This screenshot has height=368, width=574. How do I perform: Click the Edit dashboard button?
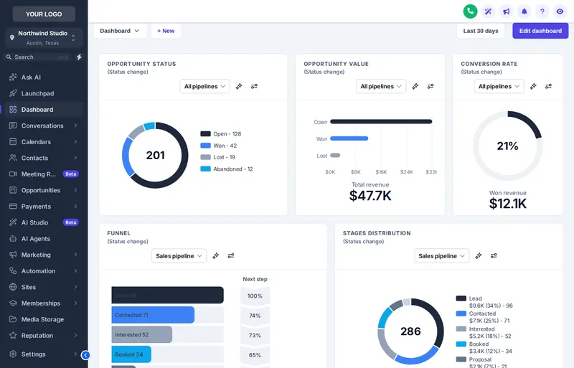pyautogui.click(x=540, y=31)
